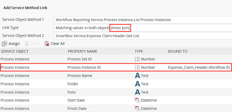Select the Finish Date property
The height and width of the screenshot is (112, 232).
[x=77, y=109]
